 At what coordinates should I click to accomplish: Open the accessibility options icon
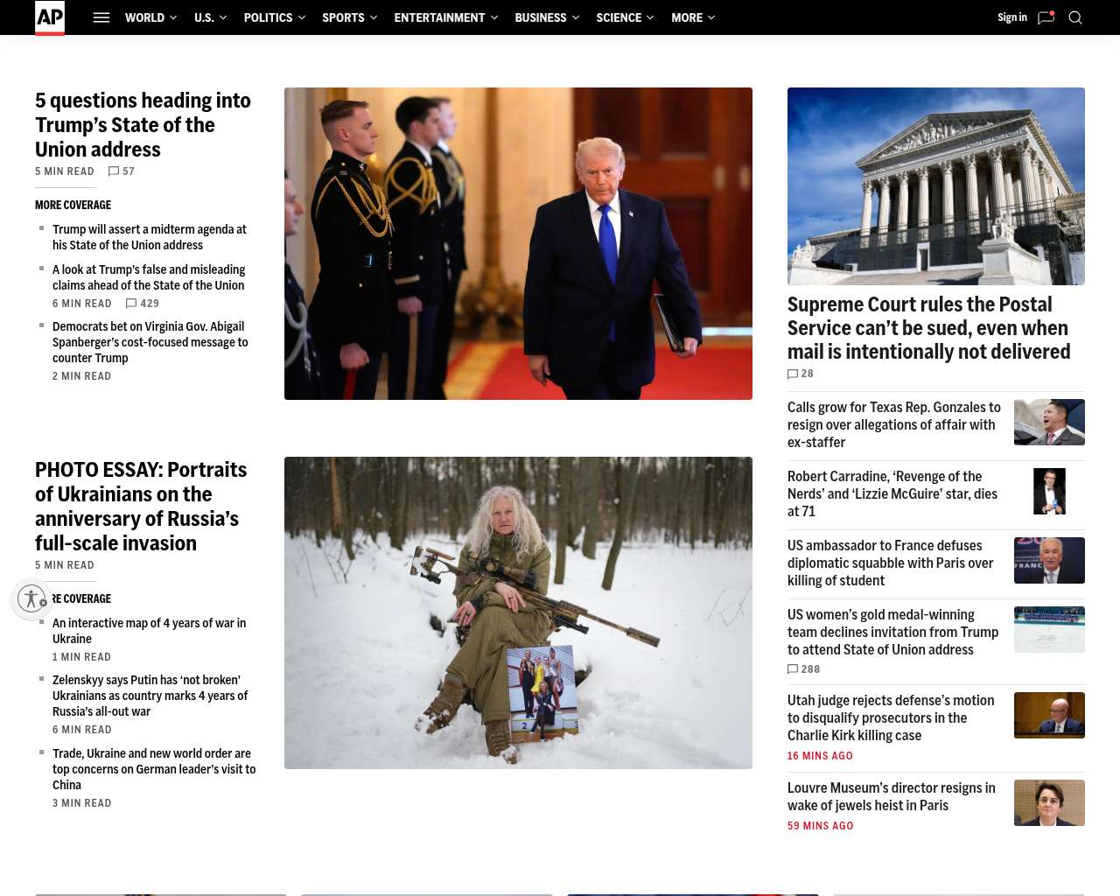[31, 598]
